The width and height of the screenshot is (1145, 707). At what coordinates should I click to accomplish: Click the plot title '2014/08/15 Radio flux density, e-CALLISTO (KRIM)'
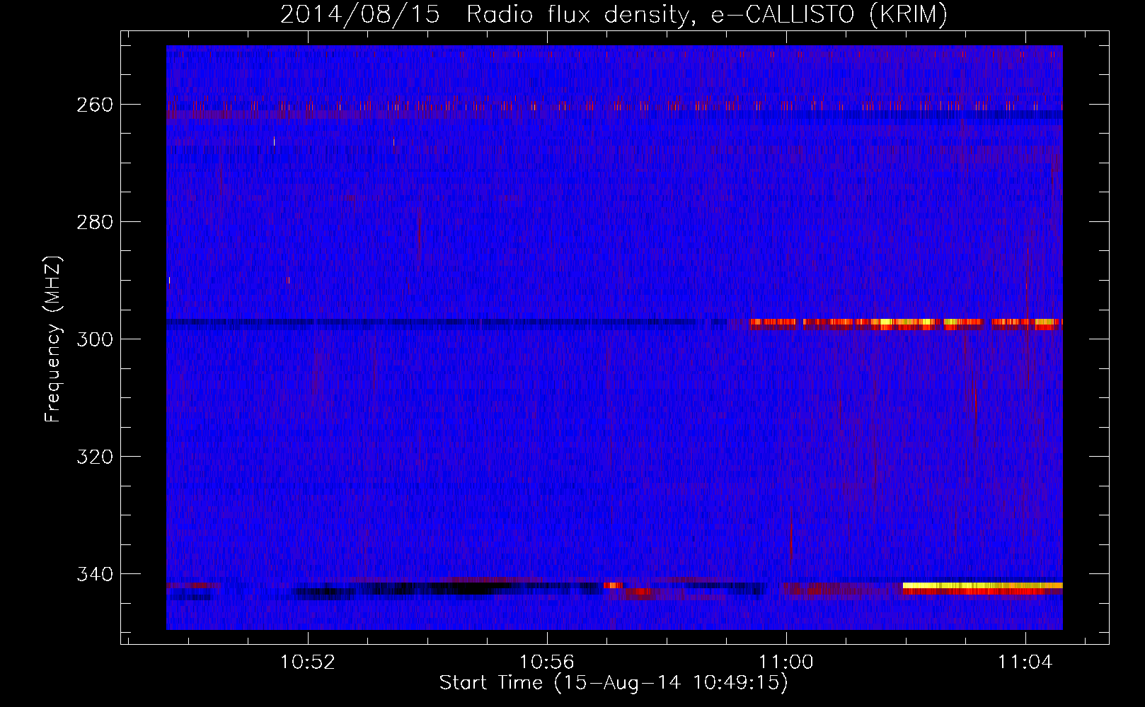[614, 14]
